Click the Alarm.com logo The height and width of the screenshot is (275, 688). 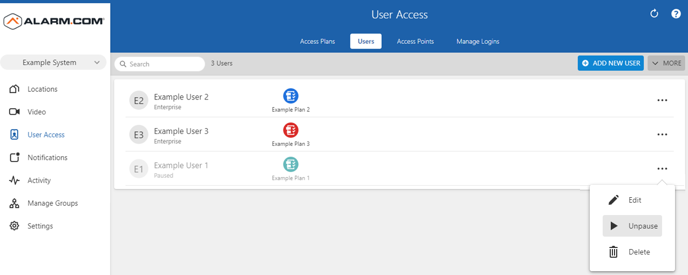point(54,21)
